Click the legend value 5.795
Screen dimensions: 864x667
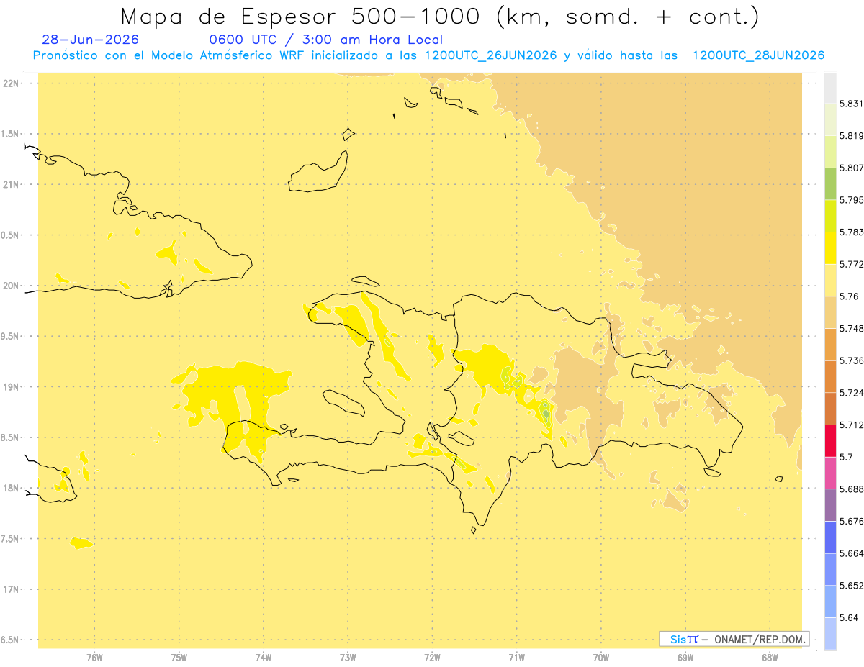click(852, 200)
